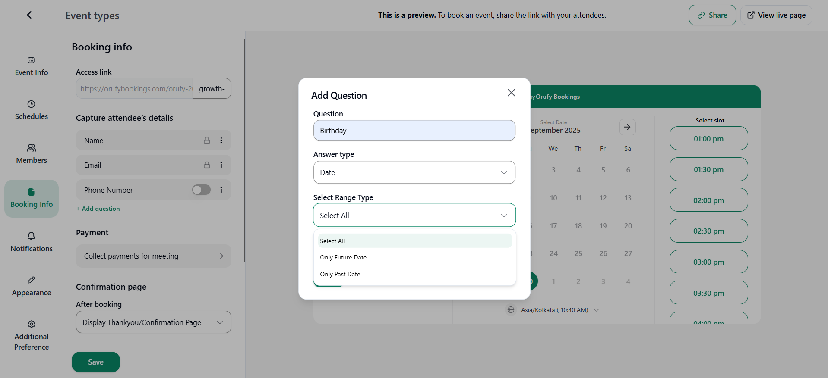Open the Name field options menu
Image resolution: width=828 pixels, height=378 pixels.
pos(221,141)
